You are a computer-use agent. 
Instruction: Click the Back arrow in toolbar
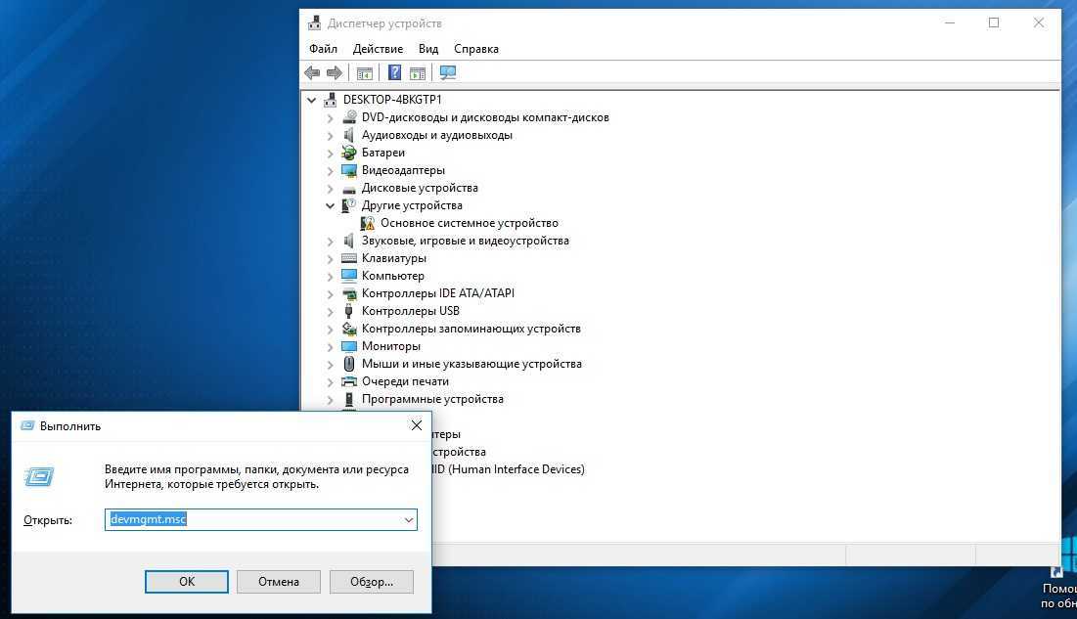(x=312, y=73)
